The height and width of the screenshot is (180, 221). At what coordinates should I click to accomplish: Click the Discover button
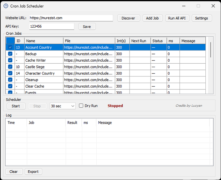129,18
